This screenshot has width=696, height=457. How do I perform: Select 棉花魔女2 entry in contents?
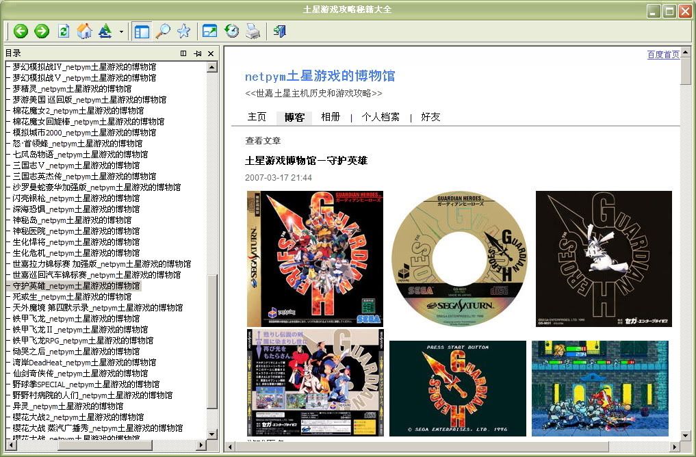(78, 110)
